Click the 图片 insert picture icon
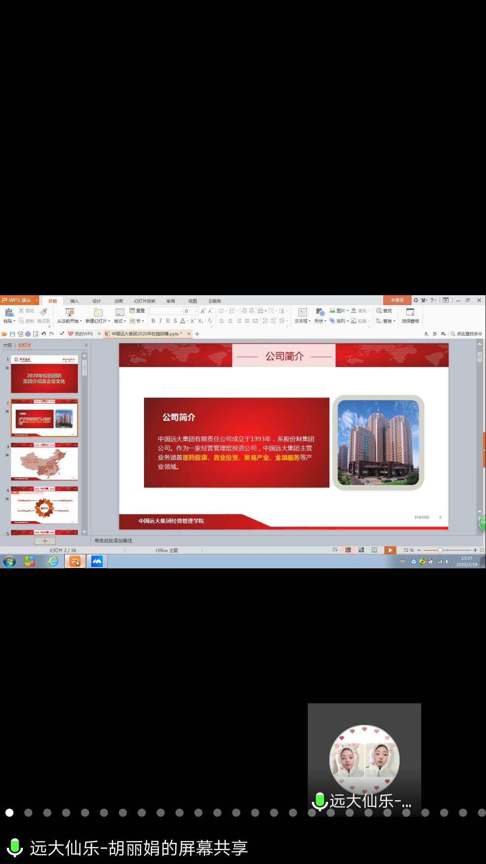Screen dimensions: 486x864 click(332, 310)
